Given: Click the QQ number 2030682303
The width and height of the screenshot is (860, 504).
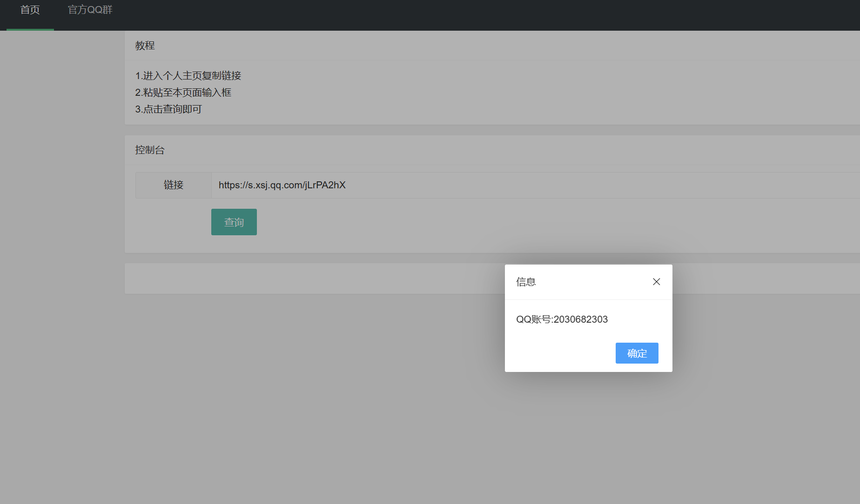Looking at the screenshot, I should click(x=581, y=319).
